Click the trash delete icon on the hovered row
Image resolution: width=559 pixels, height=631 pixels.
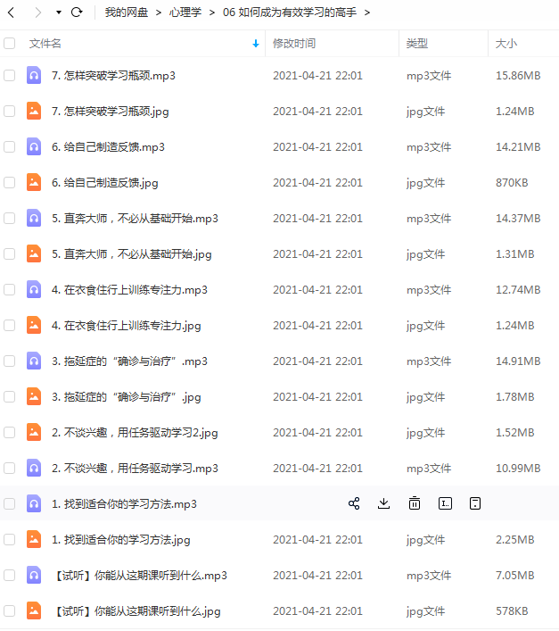click(415, 503)
